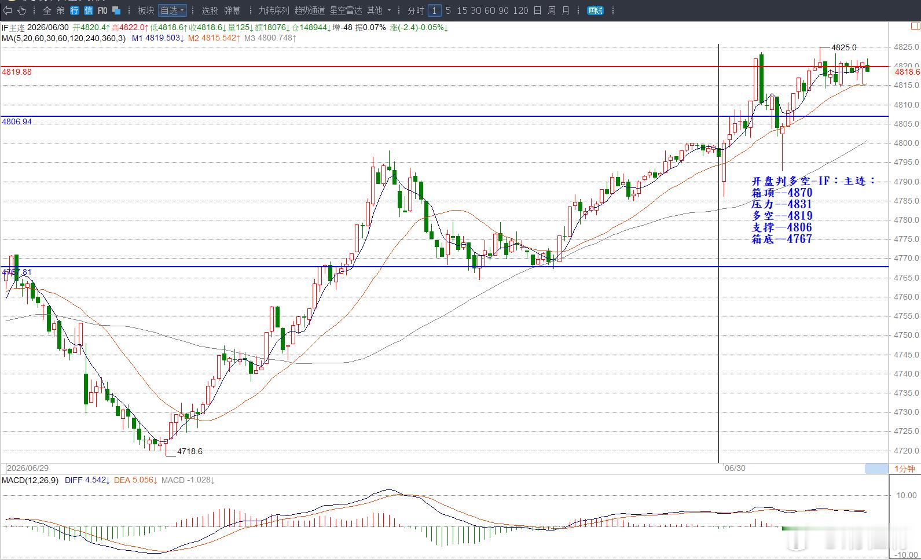Click the multi-window overlay icon

tap(116, 10)
